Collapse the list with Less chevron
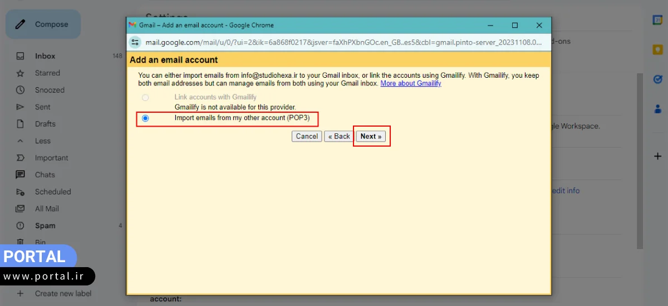Image resolution: width=668 pixels, height=306 pixels. pos(21,141)
